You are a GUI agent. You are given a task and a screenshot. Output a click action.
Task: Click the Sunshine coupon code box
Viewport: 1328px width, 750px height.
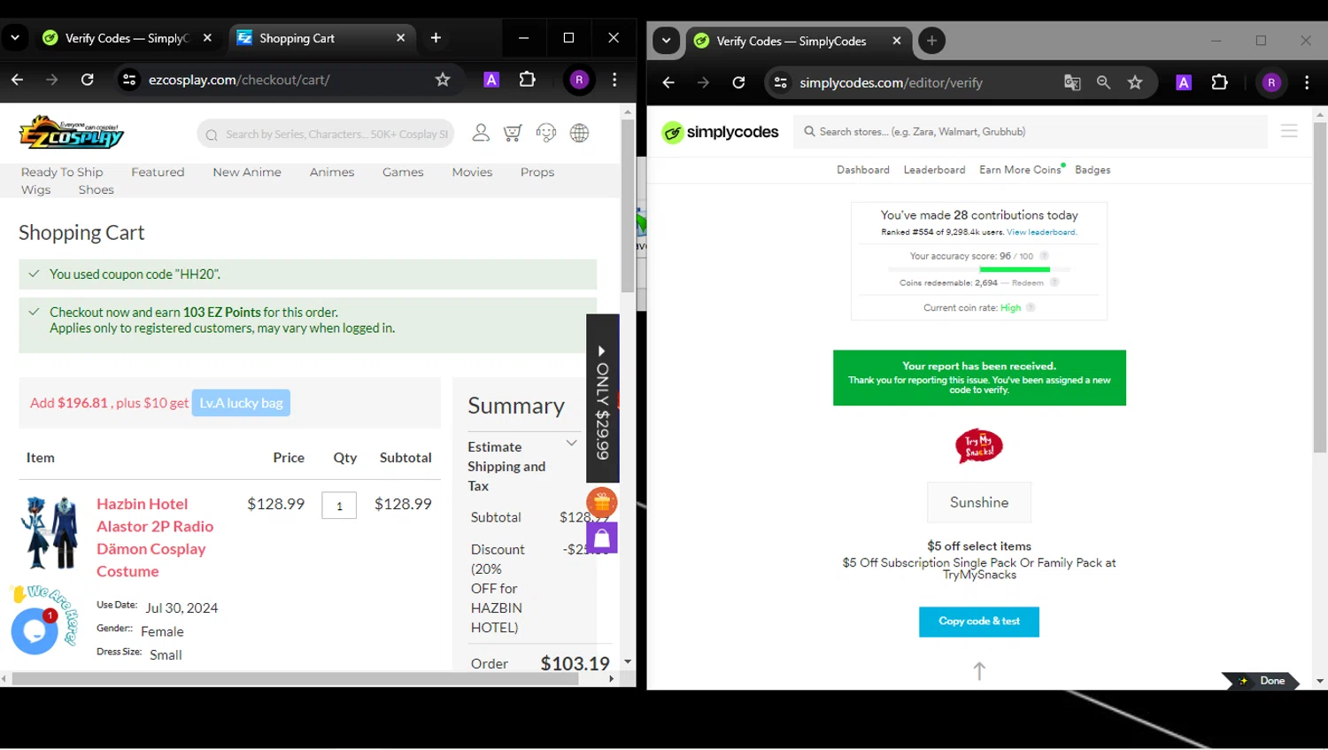tap(979, 502)
